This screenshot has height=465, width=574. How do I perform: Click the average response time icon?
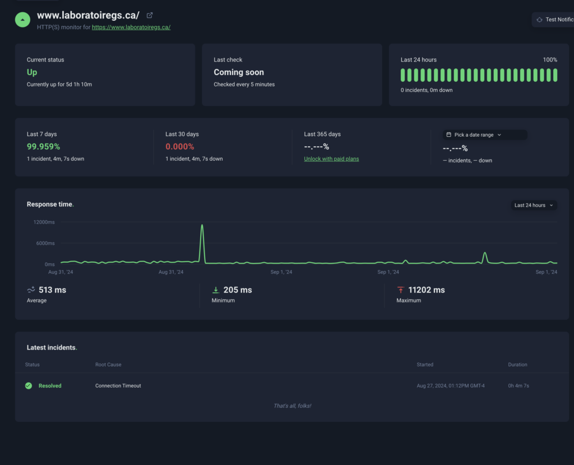[31, 290]
